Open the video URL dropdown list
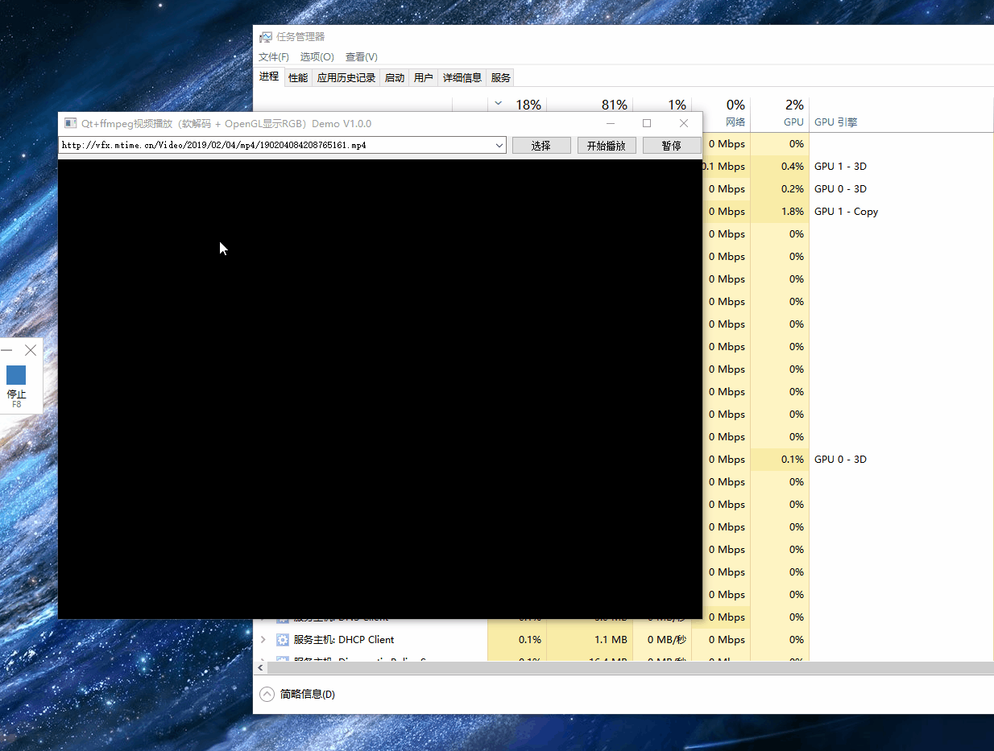Viewport: 994px width, 751px height. [x=499, y=146]
